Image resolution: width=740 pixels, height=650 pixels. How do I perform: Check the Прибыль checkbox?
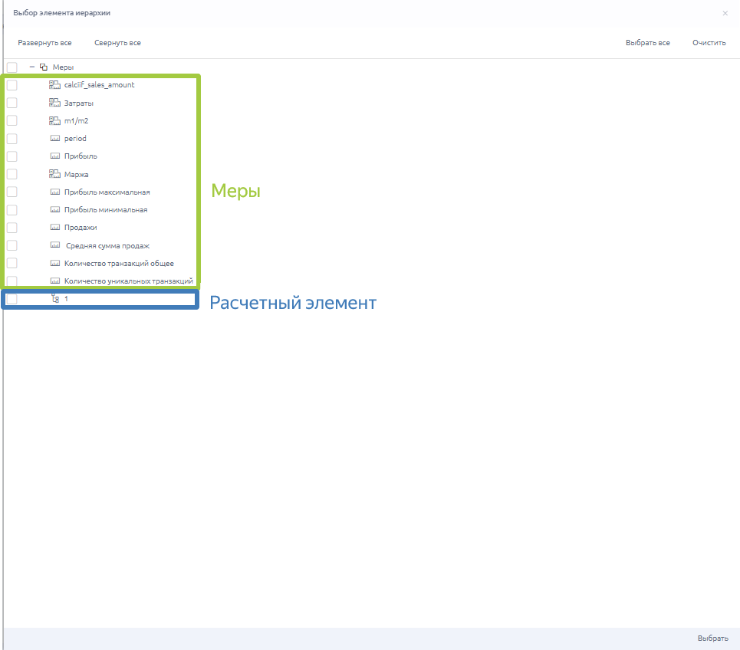(x=12, y=156)
